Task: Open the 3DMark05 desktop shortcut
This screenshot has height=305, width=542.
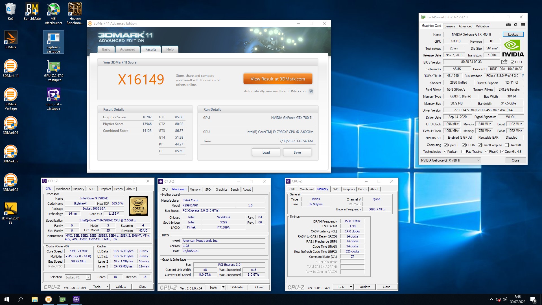Action: 10,154
